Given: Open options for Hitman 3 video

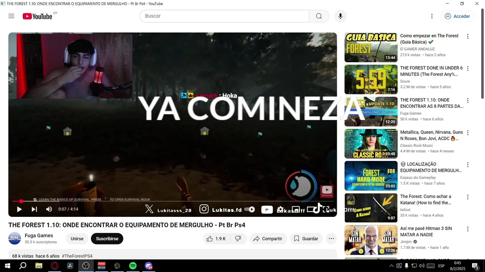Looking at the screenshot, I should tap(468, 229).
